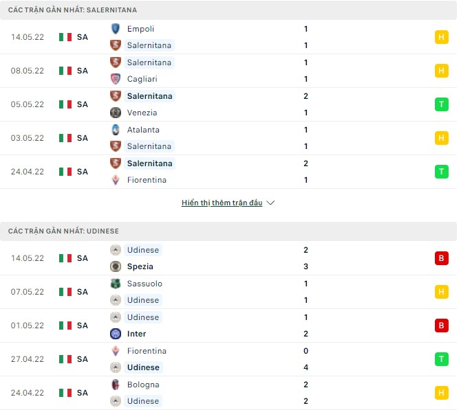461x410 pixels.
Task: Click the yellow H badge for Empoli match
Action: click(x=442, y=37)
